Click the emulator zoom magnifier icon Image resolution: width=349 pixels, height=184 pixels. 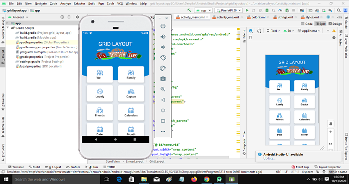pos(163,89)
